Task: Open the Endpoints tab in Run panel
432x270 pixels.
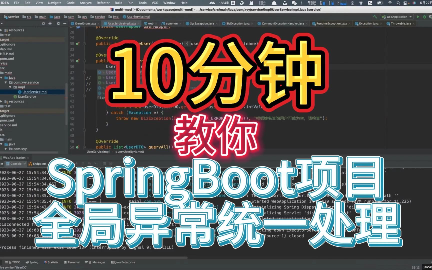Action: [x=37, y=164]
